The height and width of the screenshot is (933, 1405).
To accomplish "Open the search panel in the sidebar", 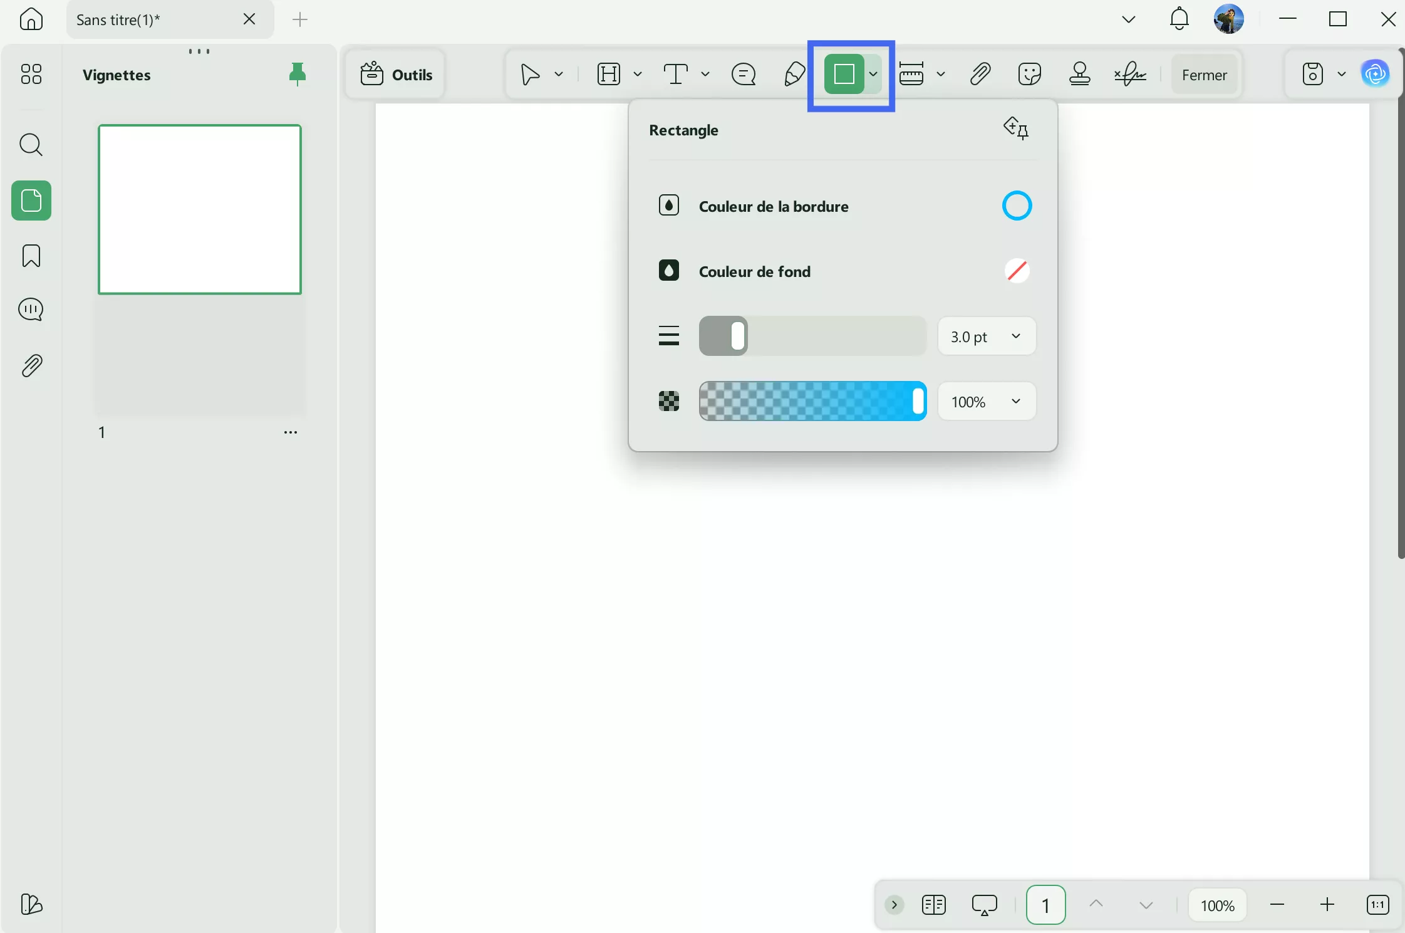I will pos(31,145).
